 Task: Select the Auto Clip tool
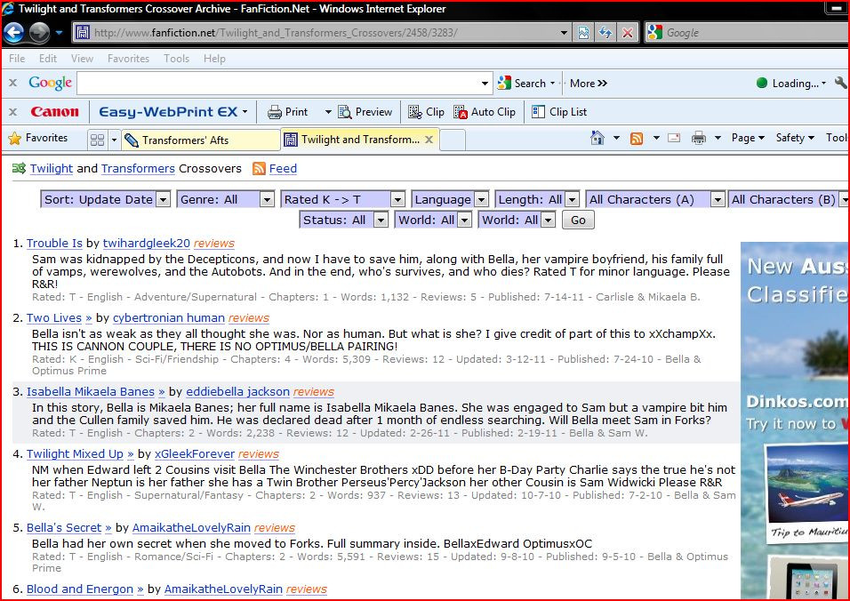point(485,112)
